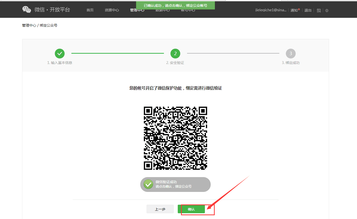The width and height of the screenshot is (357, 219).
Task: Click 管理中心 in the breadcrumb
Action: point(29,25)
